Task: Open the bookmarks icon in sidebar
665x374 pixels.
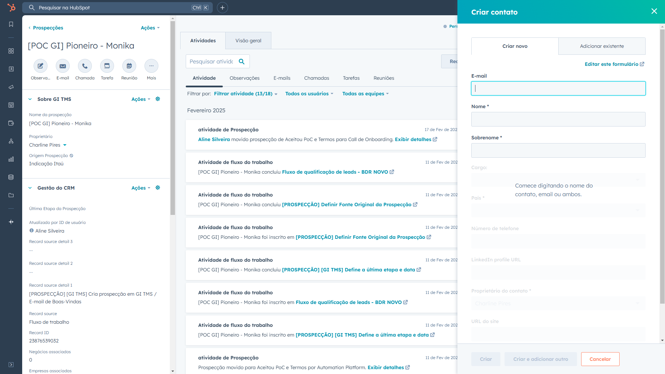Action: [x=11, y=24]
